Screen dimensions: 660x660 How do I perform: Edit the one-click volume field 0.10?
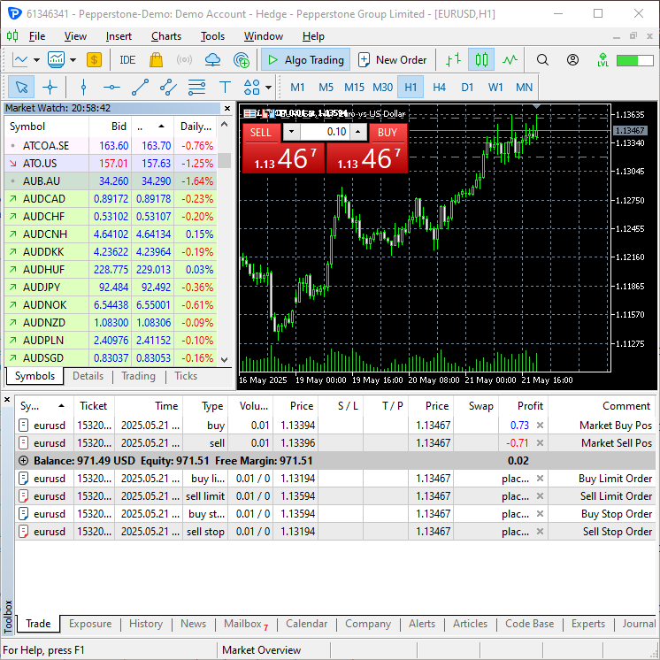point(324,132)
